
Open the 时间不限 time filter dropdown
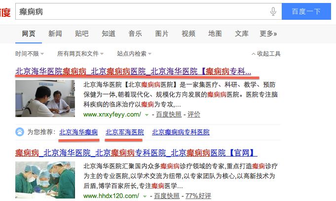[x=30, y=54]
